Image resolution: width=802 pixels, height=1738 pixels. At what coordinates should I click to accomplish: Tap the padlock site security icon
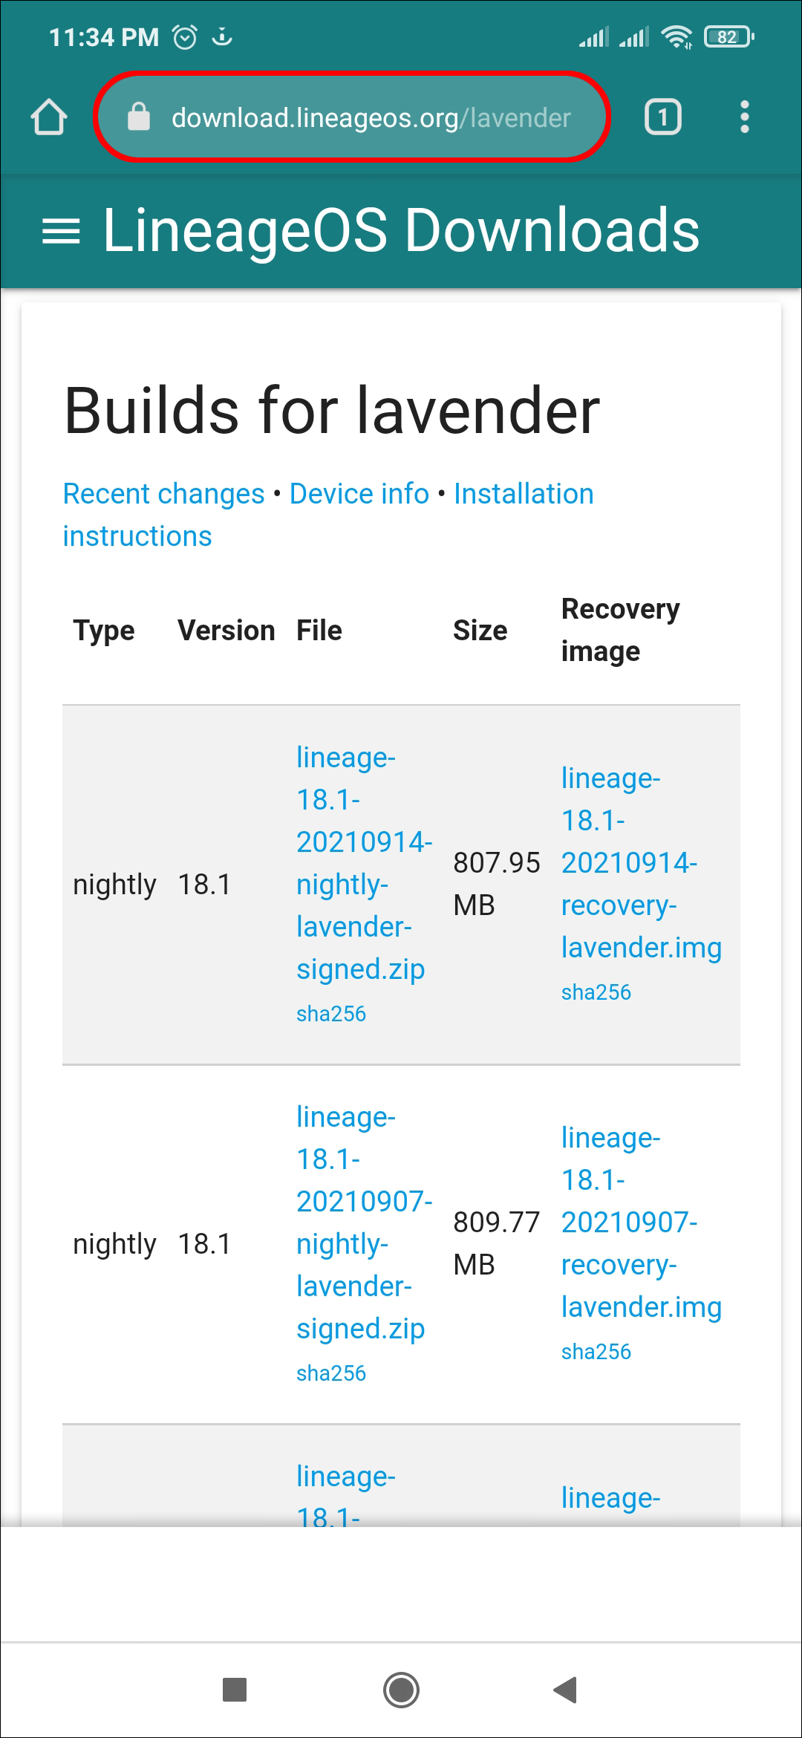tap(139, 117)
